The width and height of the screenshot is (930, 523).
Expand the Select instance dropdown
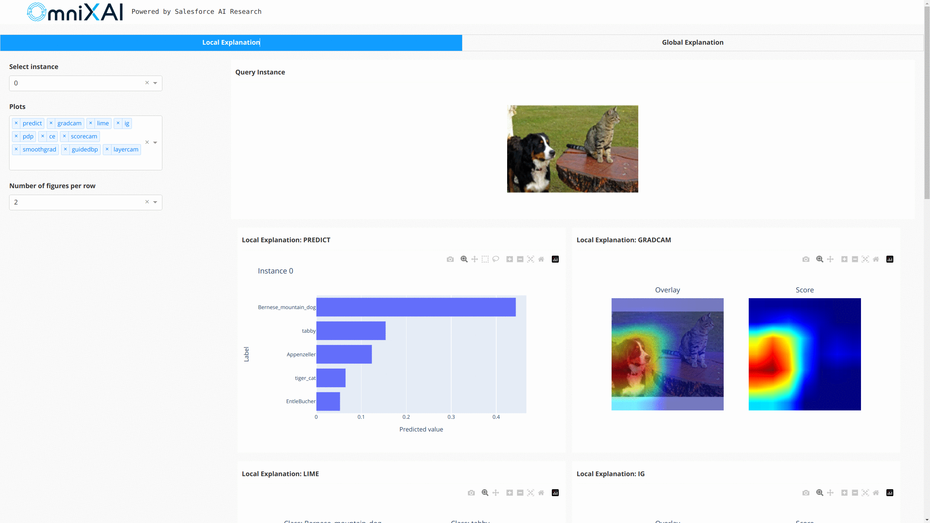point(155,83)
